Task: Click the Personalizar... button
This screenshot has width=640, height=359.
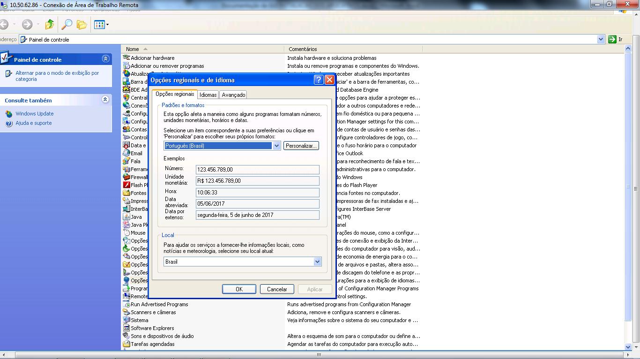Action: [x=301, y=146]
